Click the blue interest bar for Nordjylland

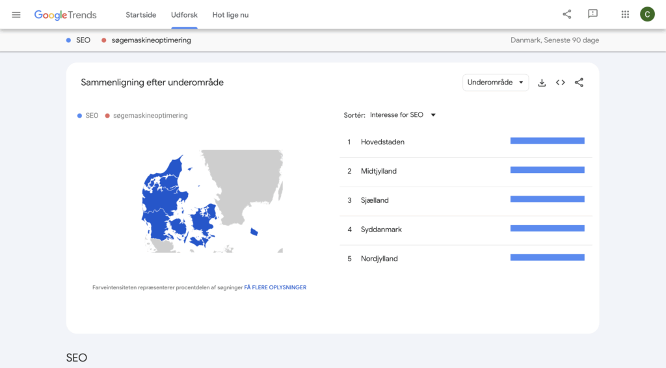click(x=547, y=258)
